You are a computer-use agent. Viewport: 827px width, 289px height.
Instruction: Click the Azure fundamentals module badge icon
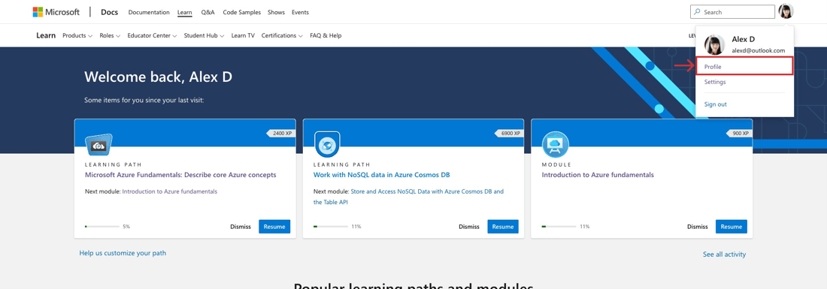click(556, 144)
